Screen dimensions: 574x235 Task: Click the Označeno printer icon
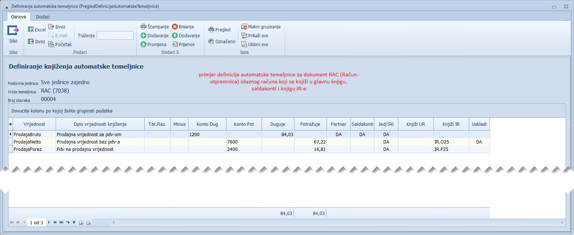[211, 42]
